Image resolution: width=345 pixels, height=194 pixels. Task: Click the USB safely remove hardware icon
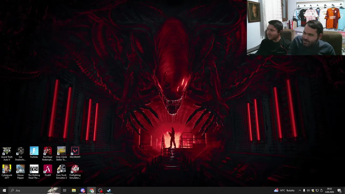(x=321, y=190)
